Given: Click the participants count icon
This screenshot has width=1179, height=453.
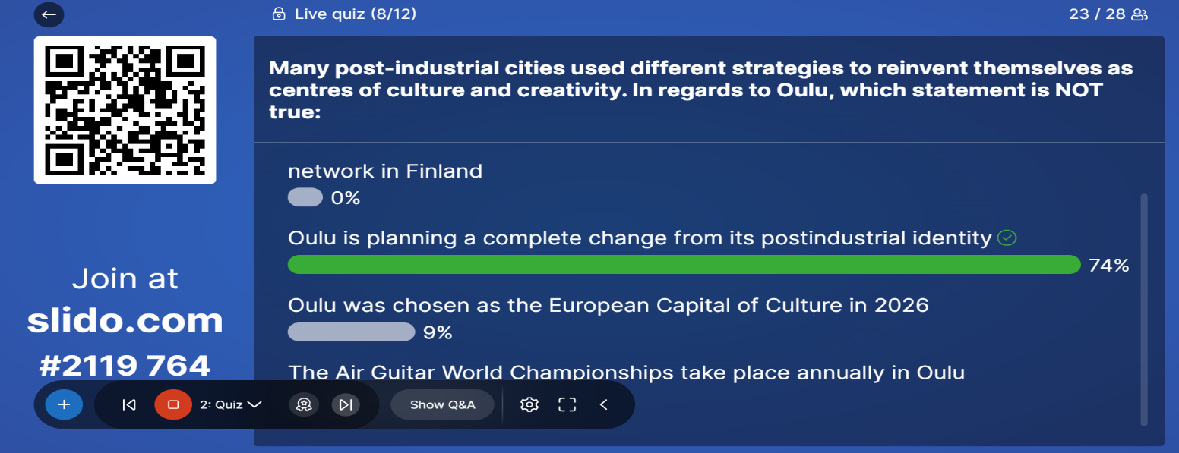Looking at the screenshot, I should [x=1139, y=14].
